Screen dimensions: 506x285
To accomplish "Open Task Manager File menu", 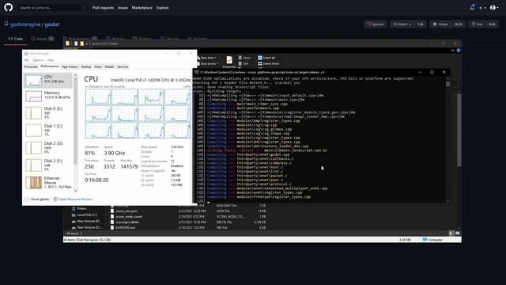I will pos(26,60).
